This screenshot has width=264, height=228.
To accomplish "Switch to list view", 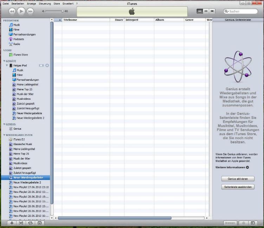I will point(200,11).
